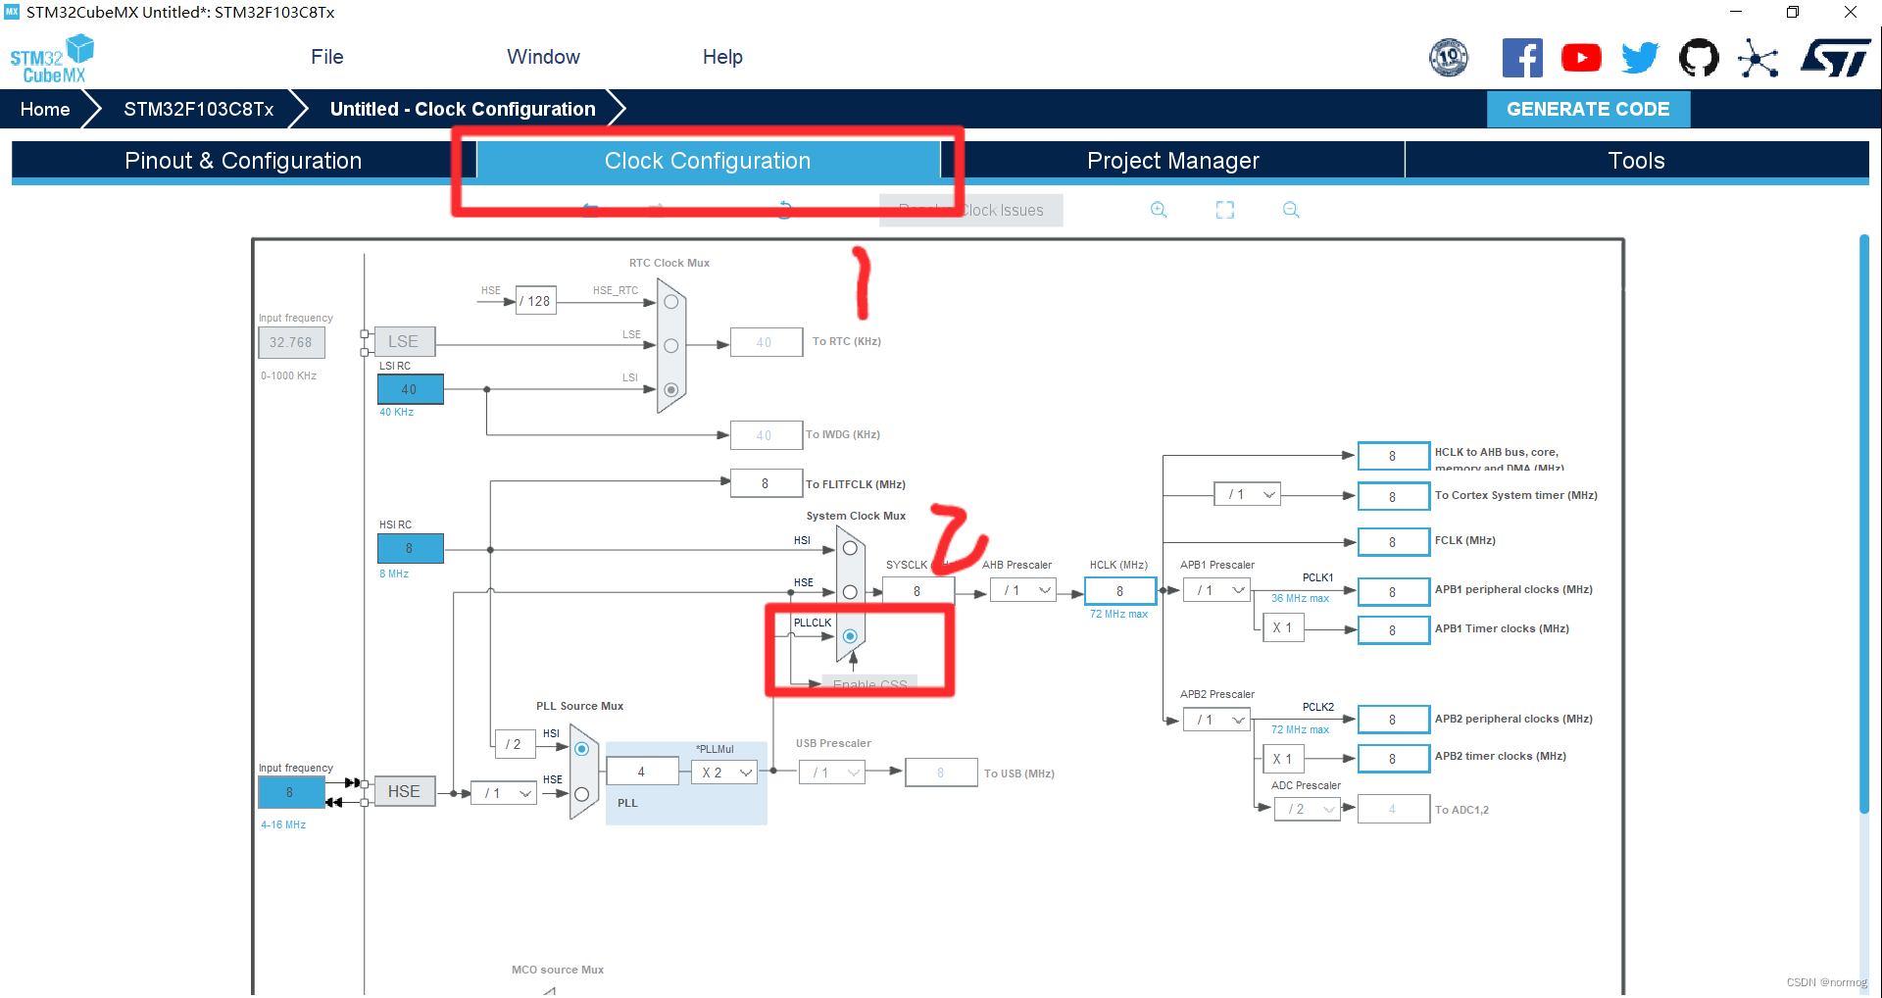Click the HSE oscillator block
The width and height of the screenshot is (1882, 998).
pos(404,791)
